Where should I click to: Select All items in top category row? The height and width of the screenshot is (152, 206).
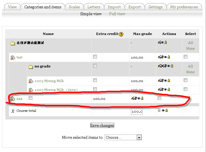click(191, 43)
